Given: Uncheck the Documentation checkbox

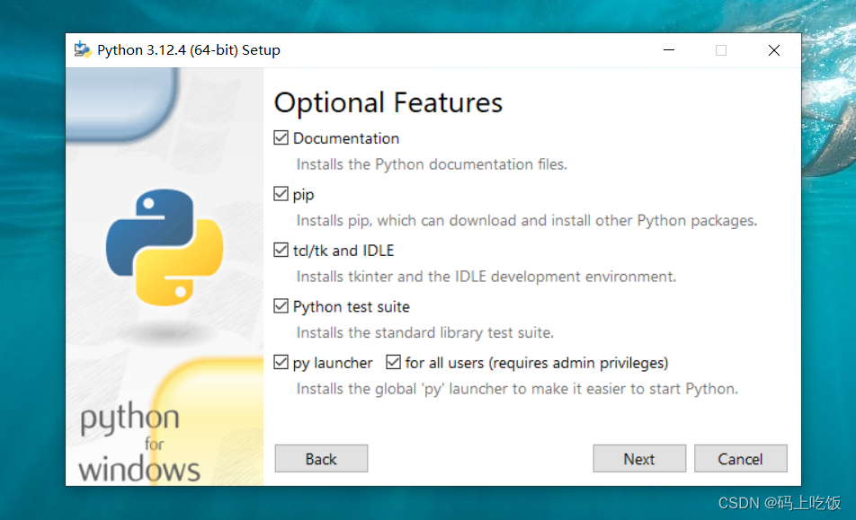Looking at the screenshot, I should click(x=281, y=138).
